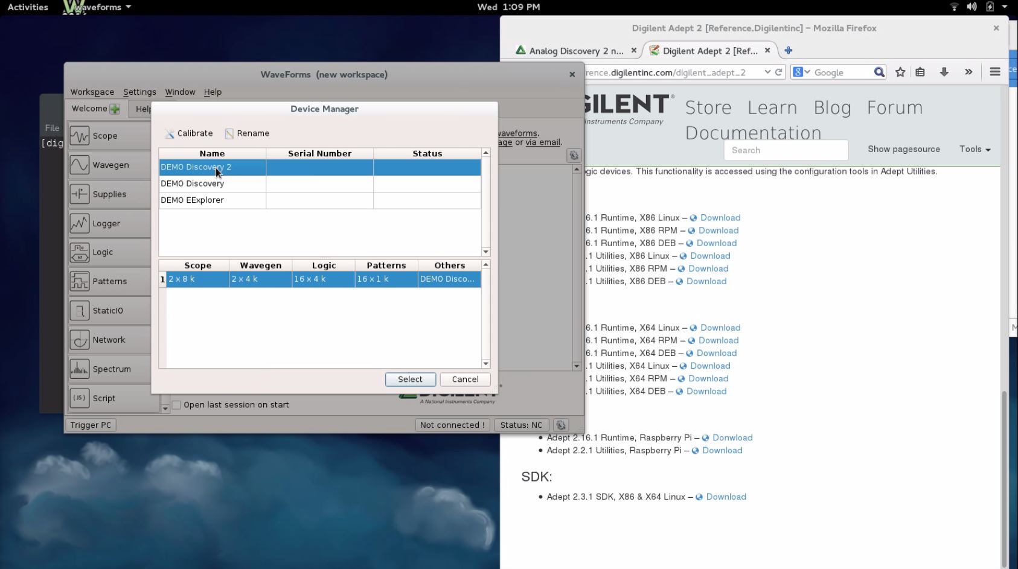Select configuration 1 row with 2 x 8 k scope
1018x569 pixels.
click(320, 279)
